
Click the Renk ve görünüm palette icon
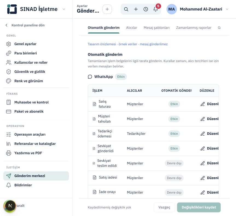(x=8, y=81)
